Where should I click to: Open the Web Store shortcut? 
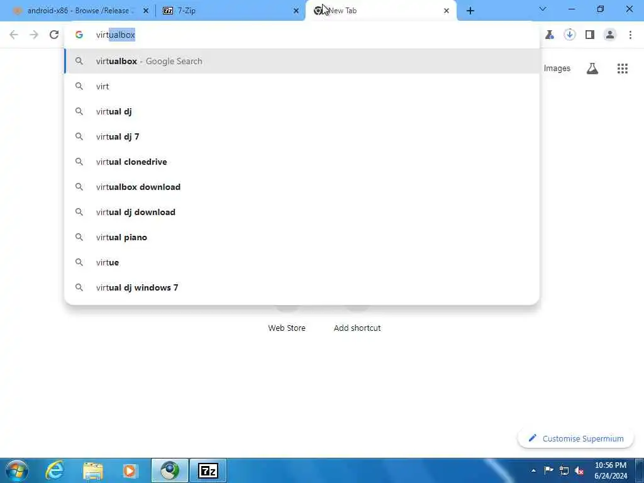point(287,328)
